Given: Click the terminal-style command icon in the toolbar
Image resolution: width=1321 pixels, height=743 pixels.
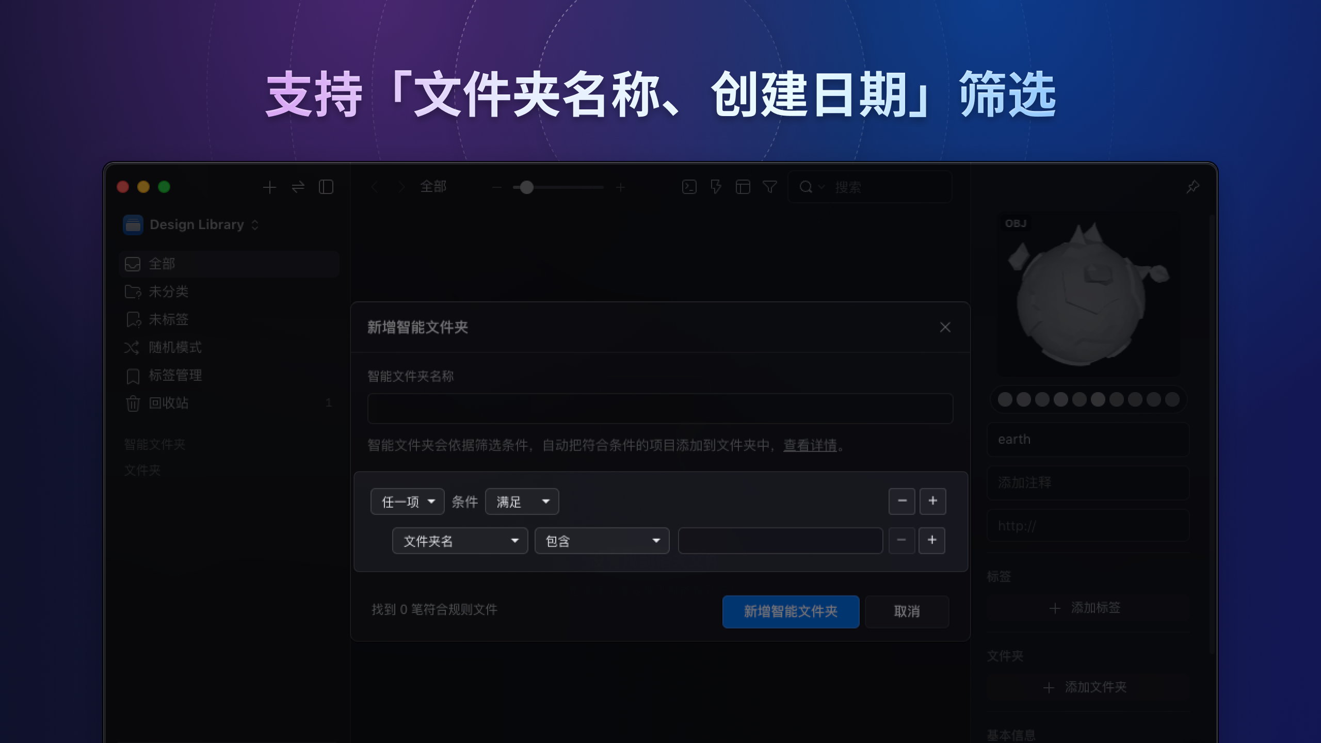Looking at the screenshot, I should [688, 187].
